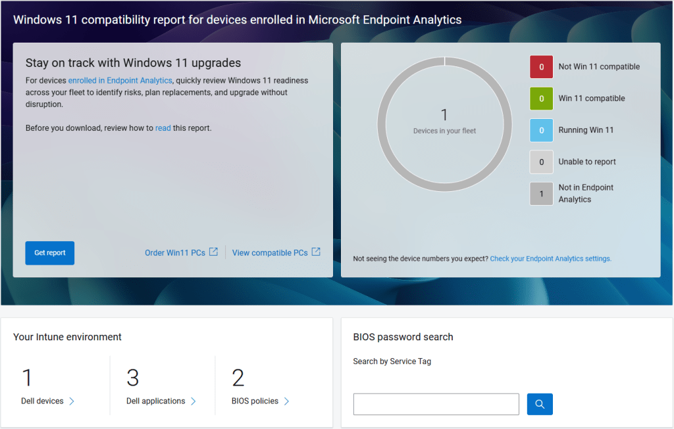Viewport: 674px width, 429px height.
Task: Open the read this report link
Action: (163, 128)
